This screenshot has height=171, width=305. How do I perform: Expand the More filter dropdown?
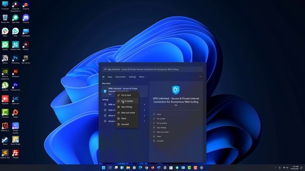pyautogui.click(x=142, y=77)
